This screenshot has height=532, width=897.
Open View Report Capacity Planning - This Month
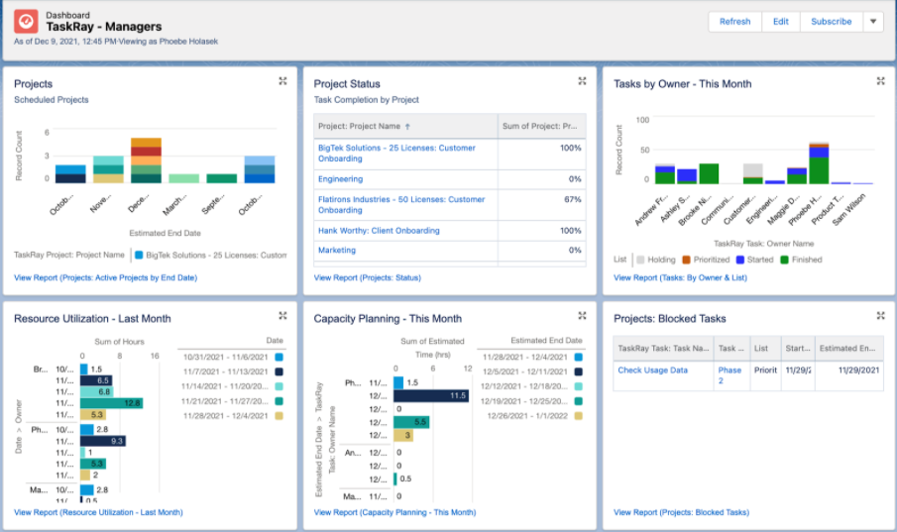[x=394, y=512]
